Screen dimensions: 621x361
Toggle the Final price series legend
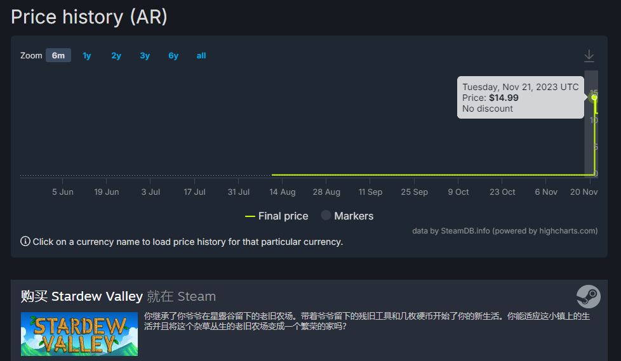click(276, 216)
